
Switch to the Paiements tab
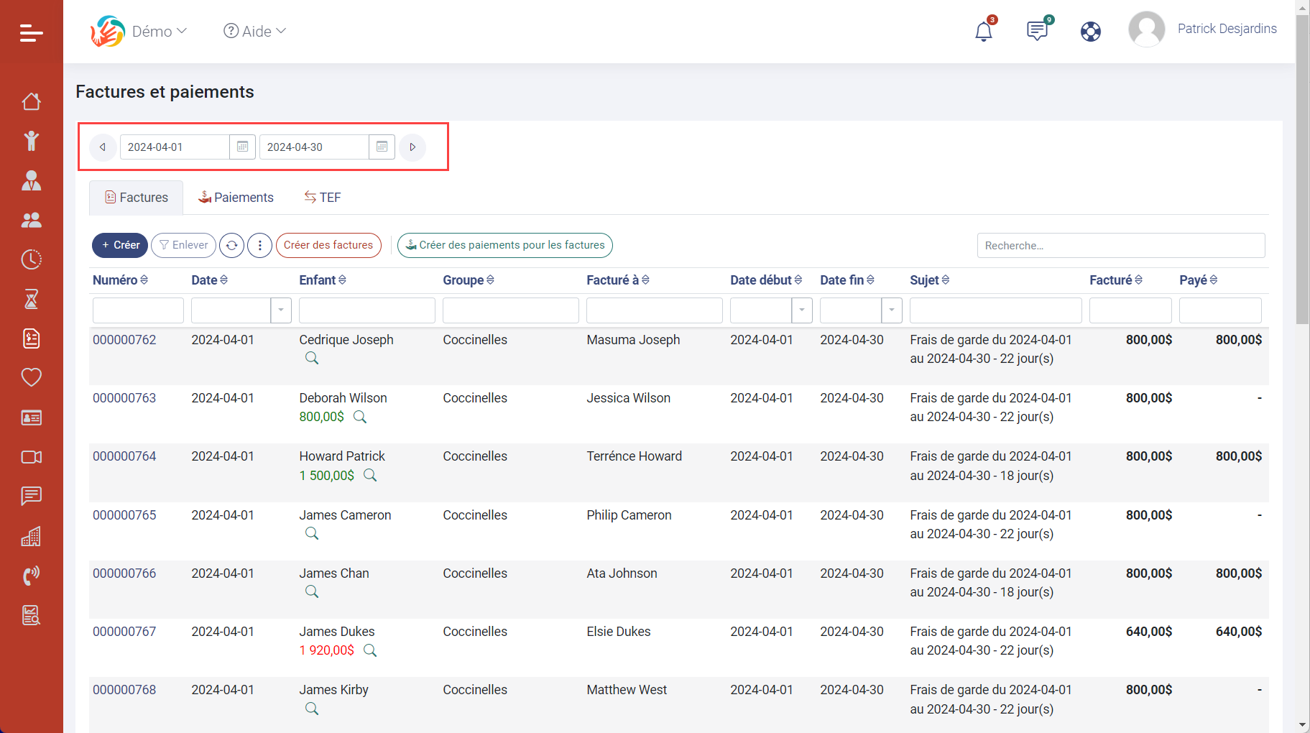pos(236,198)
